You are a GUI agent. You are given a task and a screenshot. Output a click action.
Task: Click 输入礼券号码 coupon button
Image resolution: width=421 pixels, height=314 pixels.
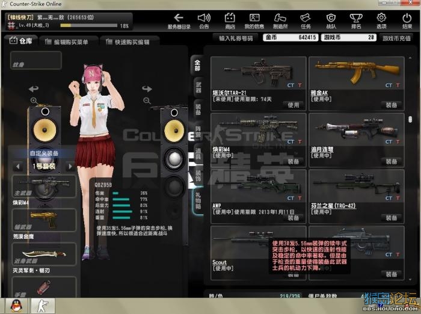[x=236, y=38]
